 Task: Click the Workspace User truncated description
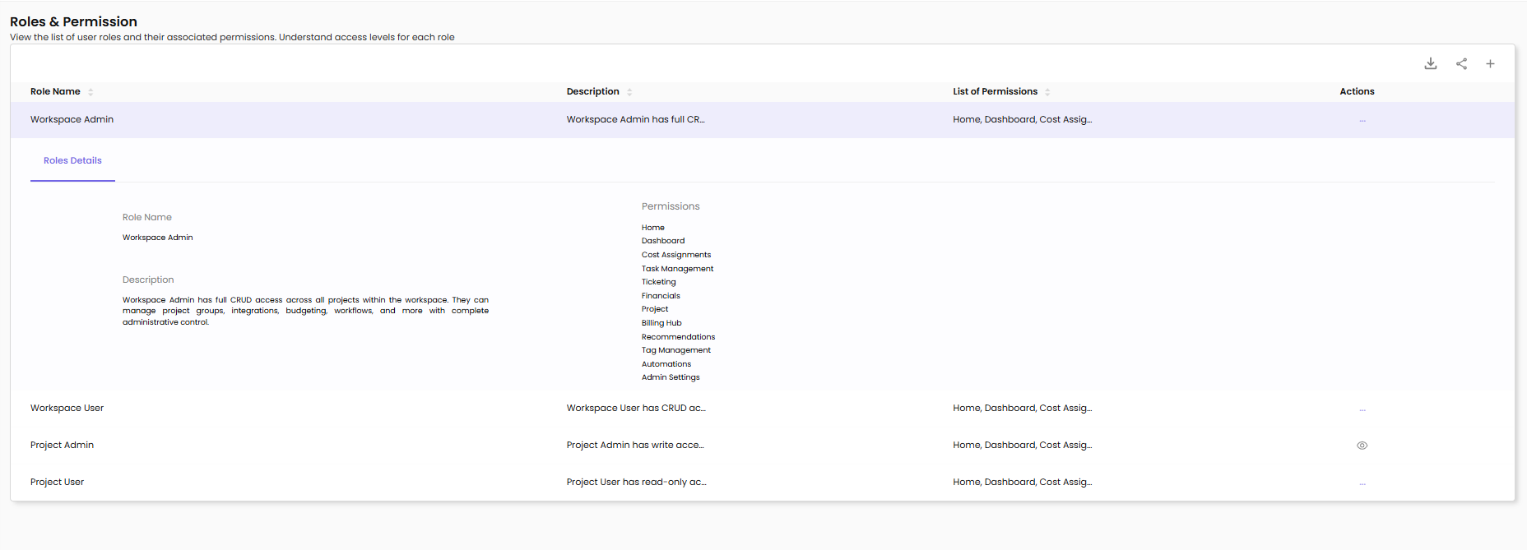point(636,409)
